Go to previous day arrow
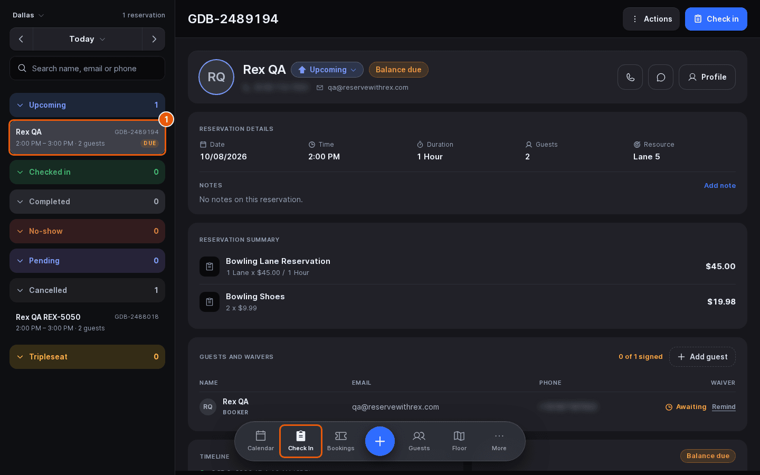Viewport: 760px width, 475px height. (21, 39)
